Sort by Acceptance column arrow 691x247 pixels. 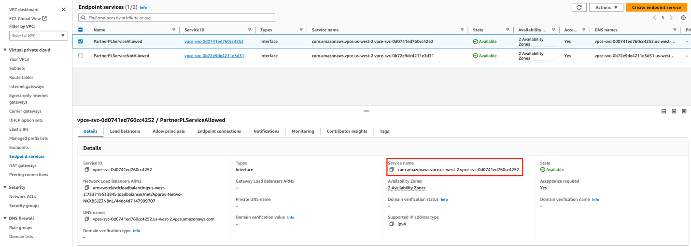click(x=584, y=30)
